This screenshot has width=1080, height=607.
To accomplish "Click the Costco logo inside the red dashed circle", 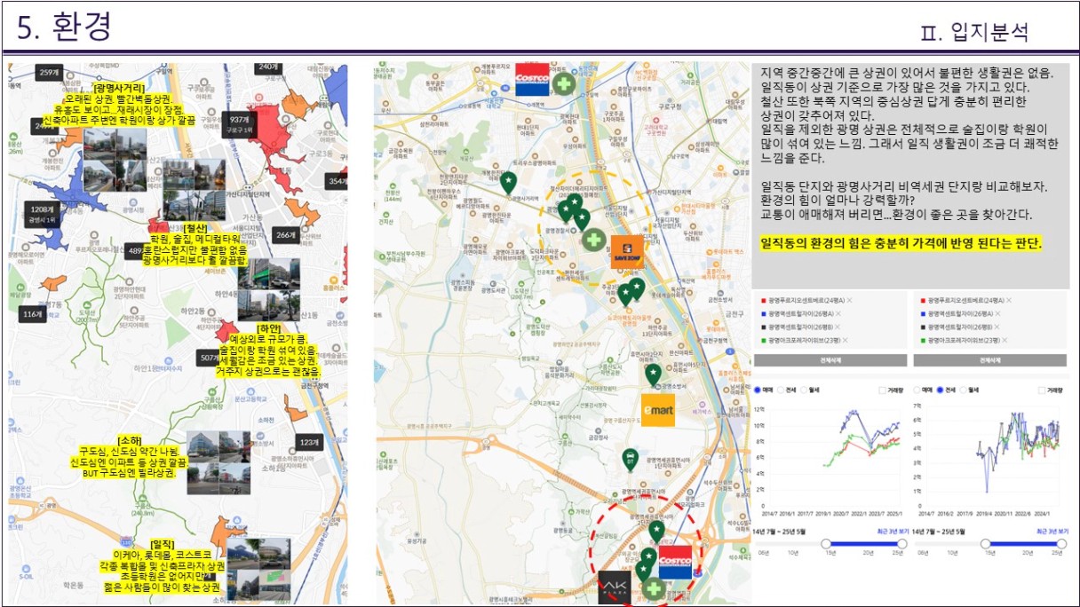I will [675, 561].
